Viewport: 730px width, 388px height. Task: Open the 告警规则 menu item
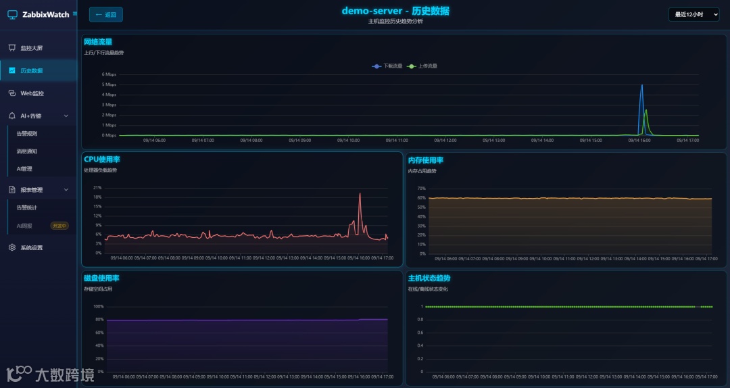(x=26, y=134)
